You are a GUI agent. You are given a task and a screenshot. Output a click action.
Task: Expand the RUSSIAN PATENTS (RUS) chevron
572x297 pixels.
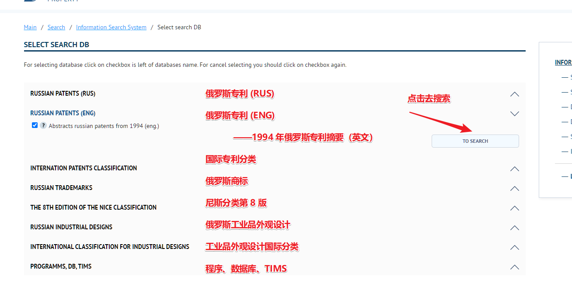click(x=515, y=94)
